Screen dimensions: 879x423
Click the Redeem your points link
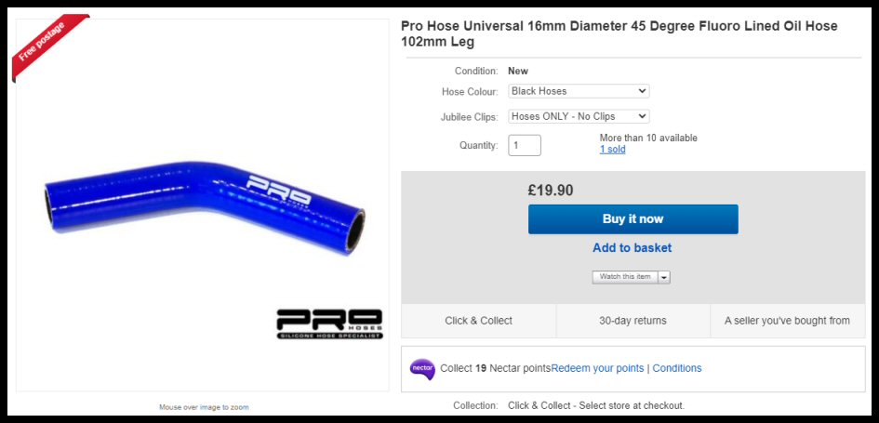597,368
